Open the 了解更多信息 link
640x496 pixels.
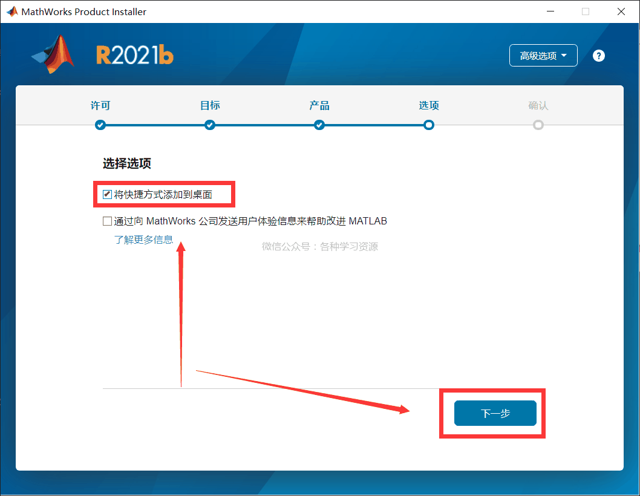coord(143,240)
